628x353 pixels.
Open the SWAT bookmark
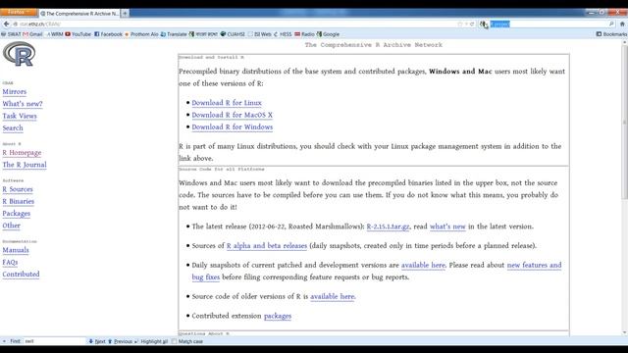point(11,34)
